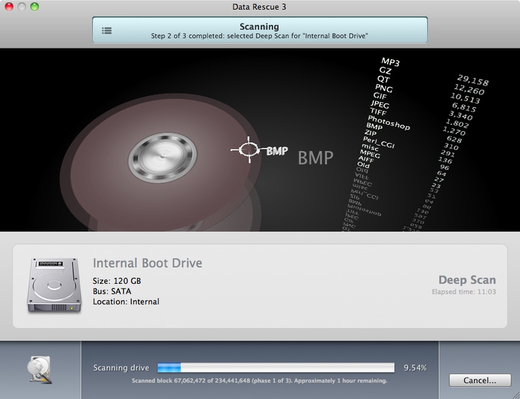Click the Scanning step banner
Screen dimensions: 520x399
tap(260, 31)
